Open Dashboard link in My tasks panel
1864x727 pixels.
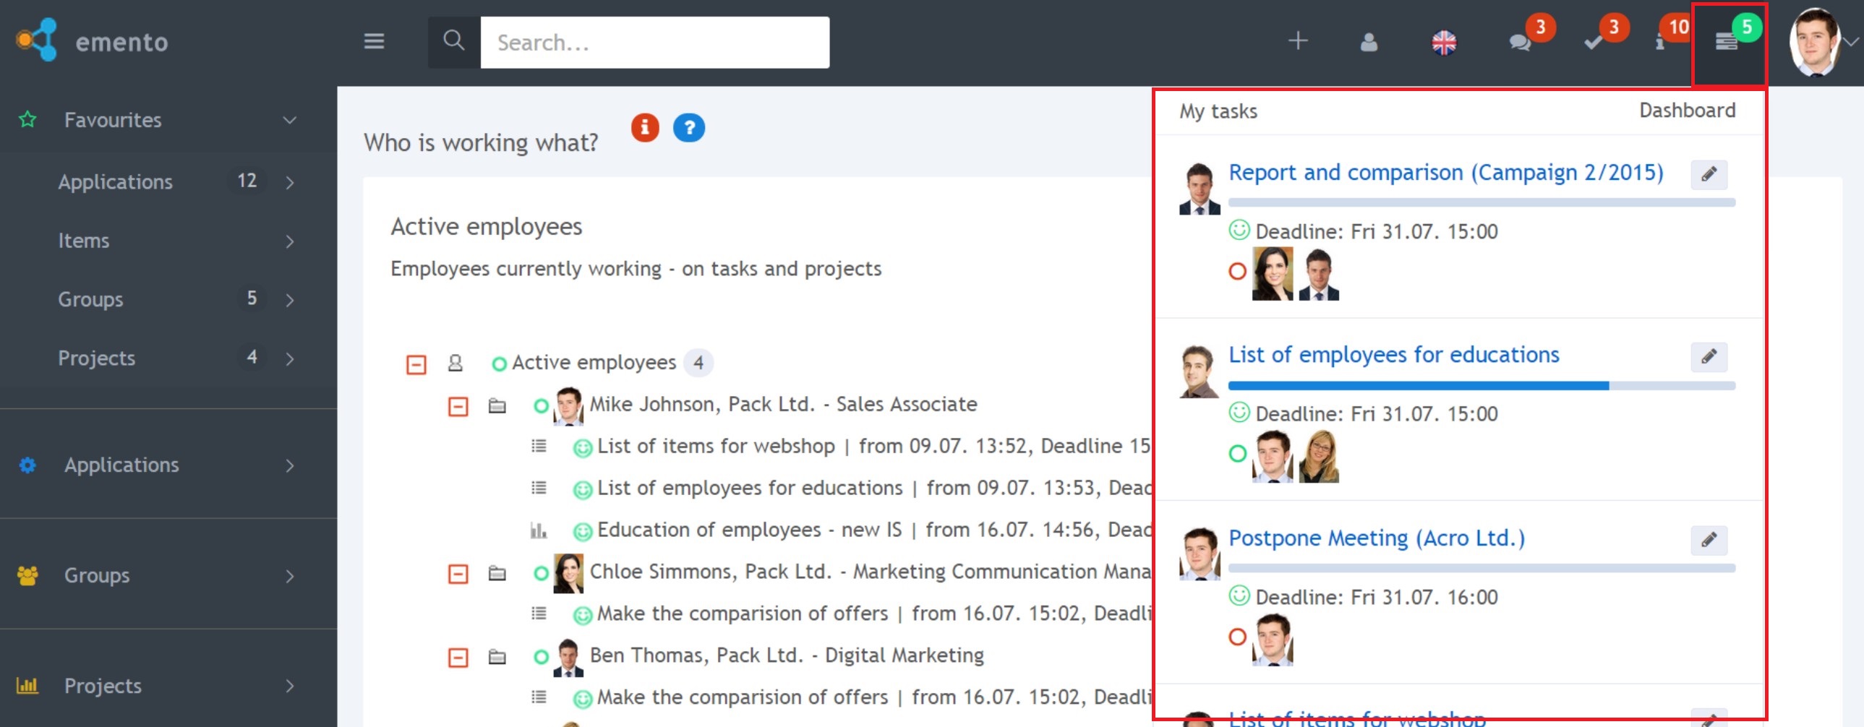coord(1687,111)
